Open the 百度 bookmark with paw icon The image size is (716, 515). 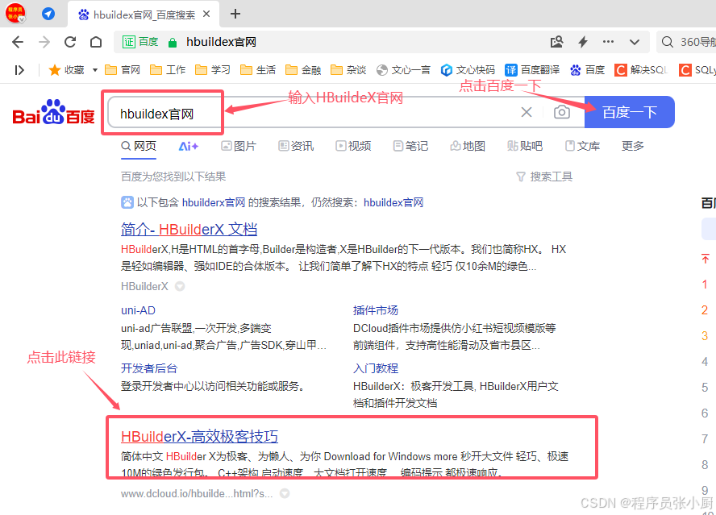click(587, 70)
